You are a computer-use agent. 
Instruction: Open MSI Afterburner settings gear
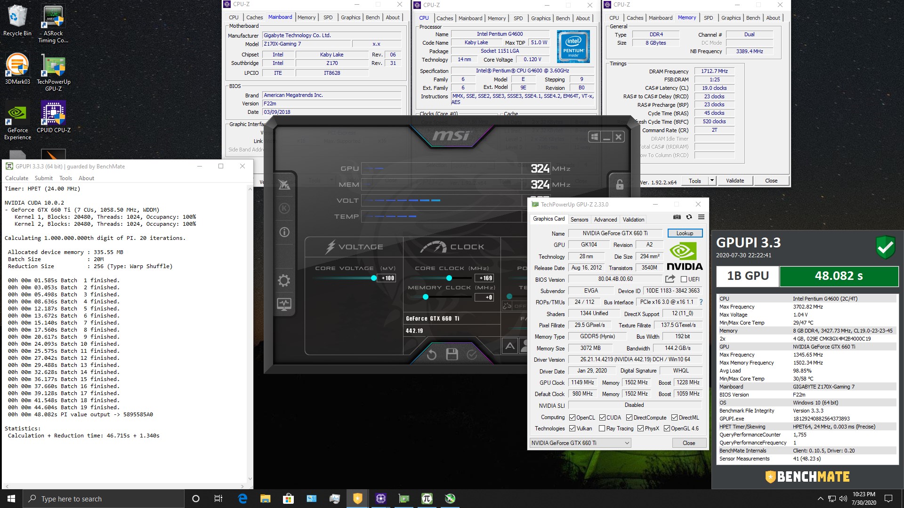pos(284,281)
